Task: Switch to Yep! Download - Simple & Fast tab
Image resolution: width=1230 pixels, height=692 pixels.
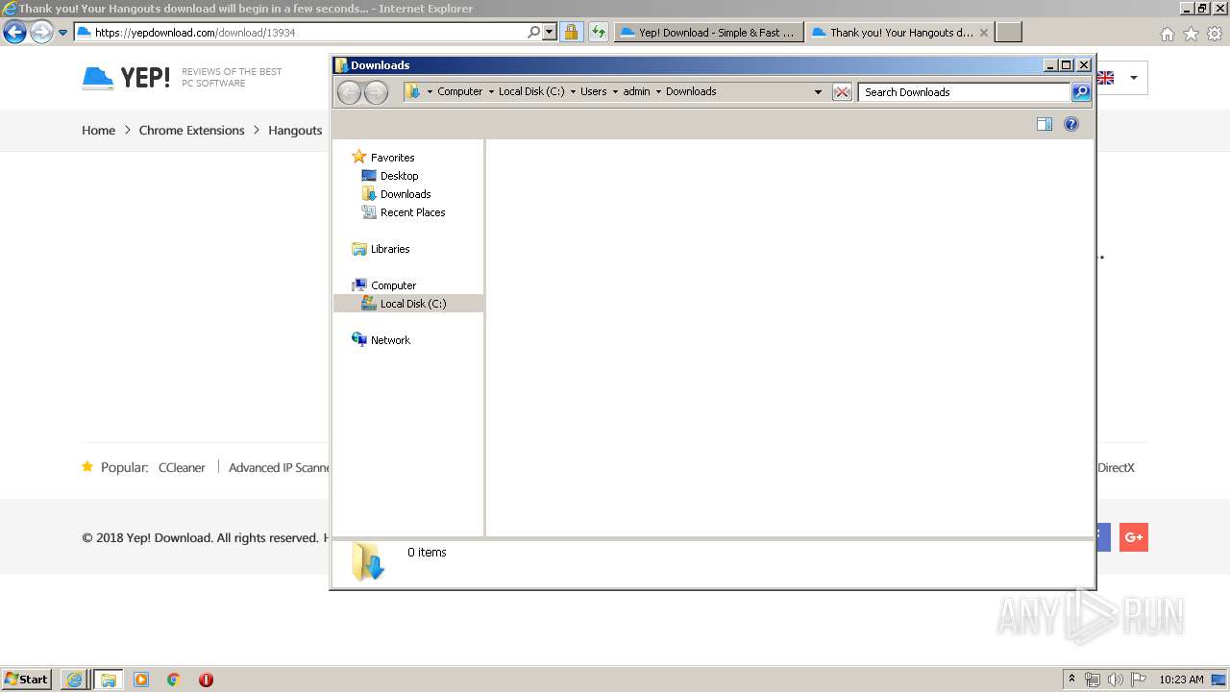Action: [x=708, y=32]
